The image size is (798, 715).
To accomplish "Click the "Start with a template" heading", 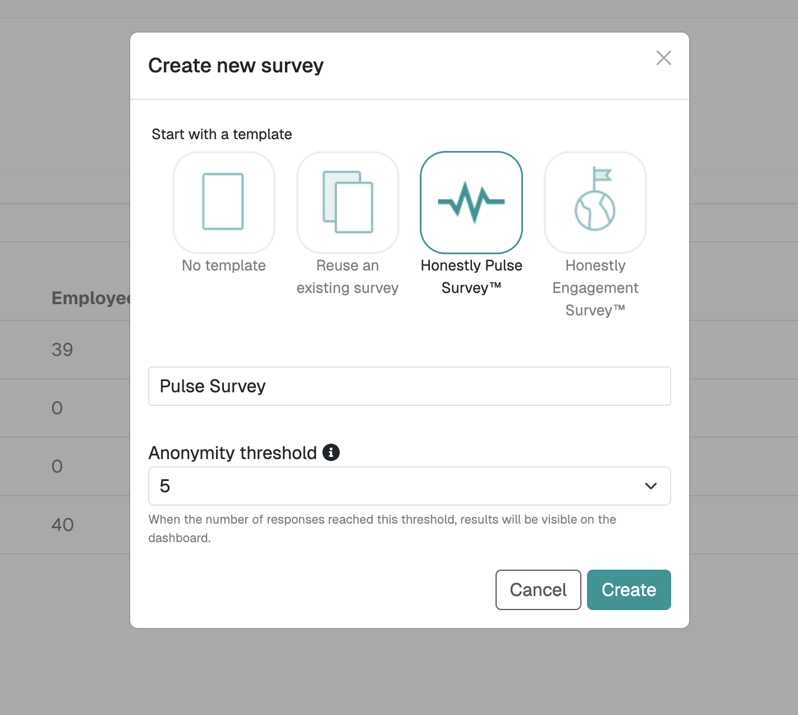I will 222,134.
